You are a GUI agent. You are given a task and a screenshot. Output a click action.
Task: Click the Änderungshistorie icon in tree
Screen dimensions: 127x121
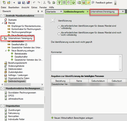(6, 66)
